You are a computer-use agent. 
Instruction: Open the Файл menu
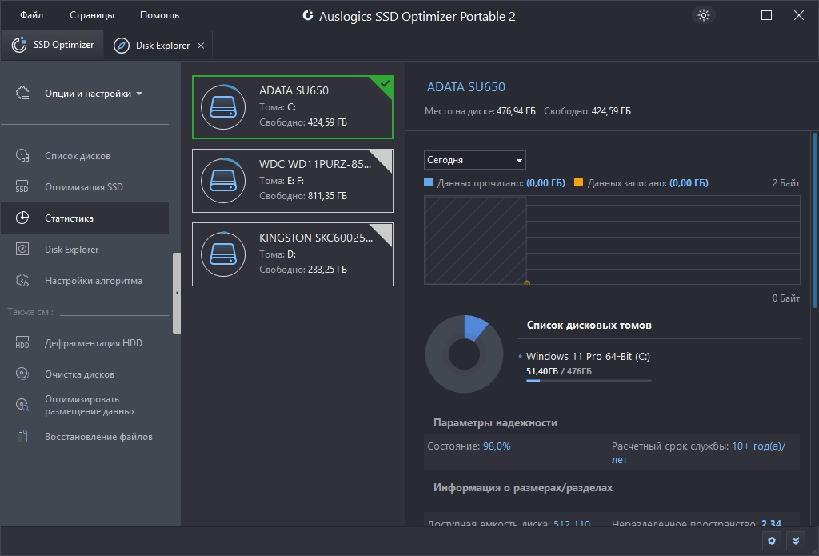pos(31,15)
